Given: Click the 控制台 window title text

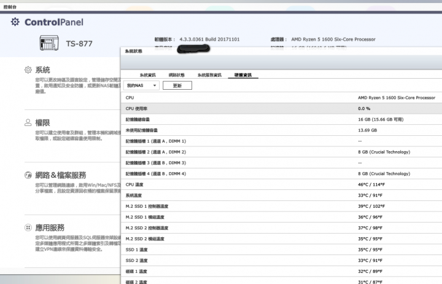Looking at the screenshot, I should (x=10, y=7).
